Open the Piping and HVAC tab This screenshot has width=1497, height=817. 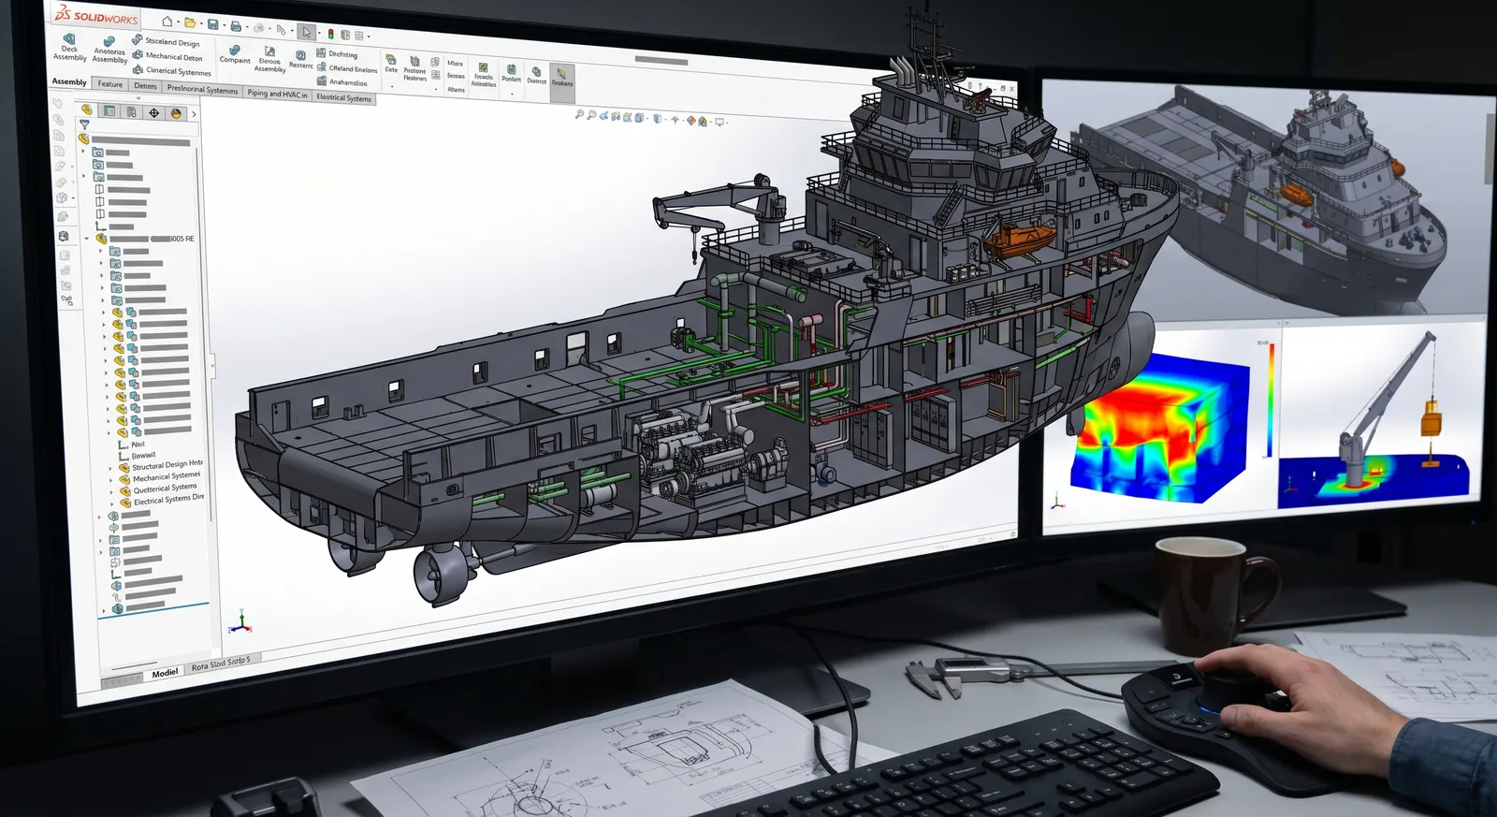coord(277,94)
